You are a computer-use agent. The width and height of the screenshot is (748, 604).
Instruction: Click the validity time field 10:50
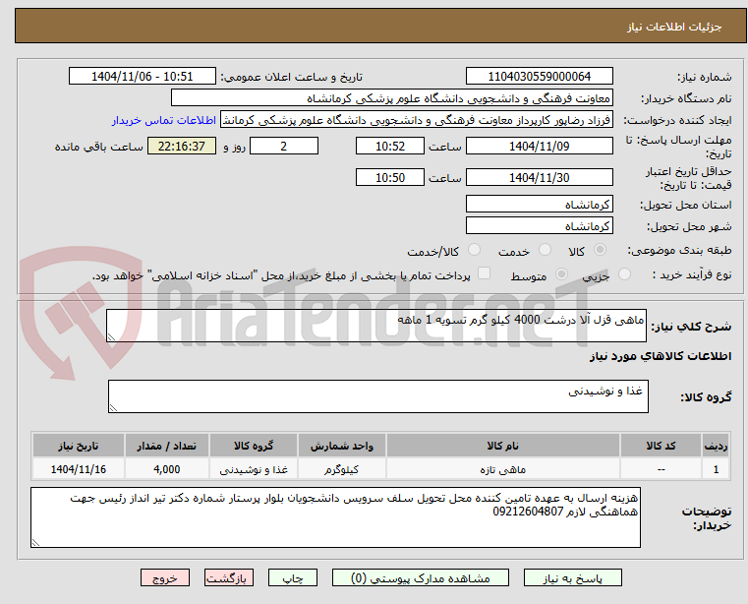[390, 178]
